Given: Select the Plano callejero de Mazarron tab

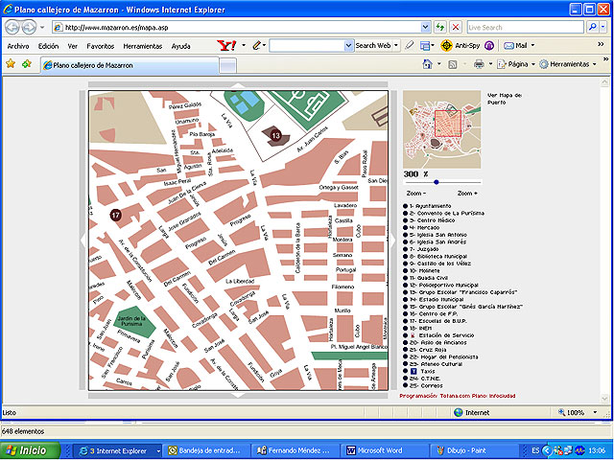Looking at the screenshot, I should coord(93,65).
